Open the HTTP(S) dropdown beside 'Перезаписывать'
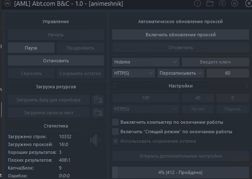The width and height of the screenshot is (252, 179). click(133, 73)
